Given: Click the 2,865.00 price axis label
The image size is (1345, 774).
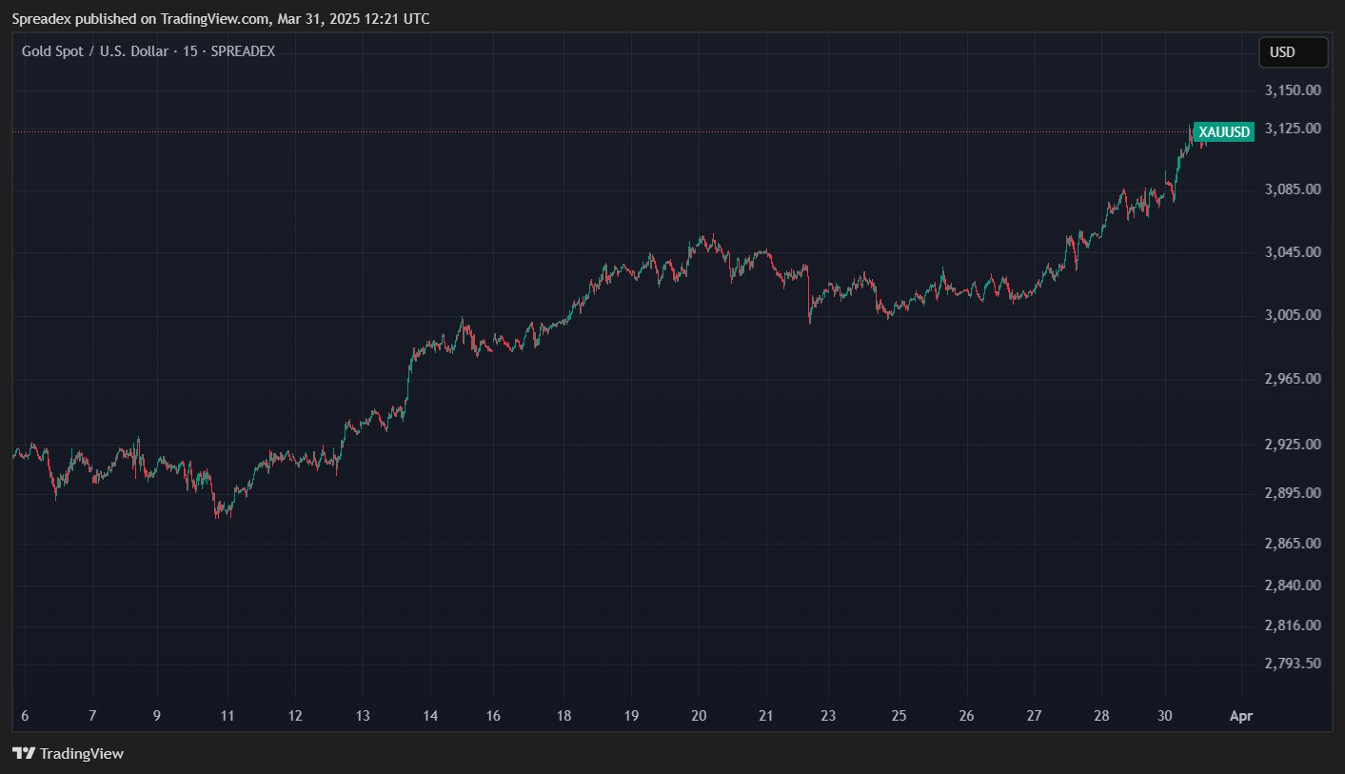Looking at the screenshot, I should coord(1293,544).
